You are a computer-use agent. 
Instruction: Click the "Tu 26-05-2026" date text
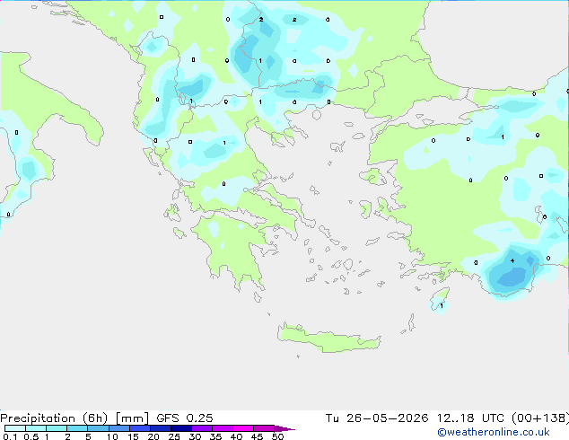(x=377, y=418)
